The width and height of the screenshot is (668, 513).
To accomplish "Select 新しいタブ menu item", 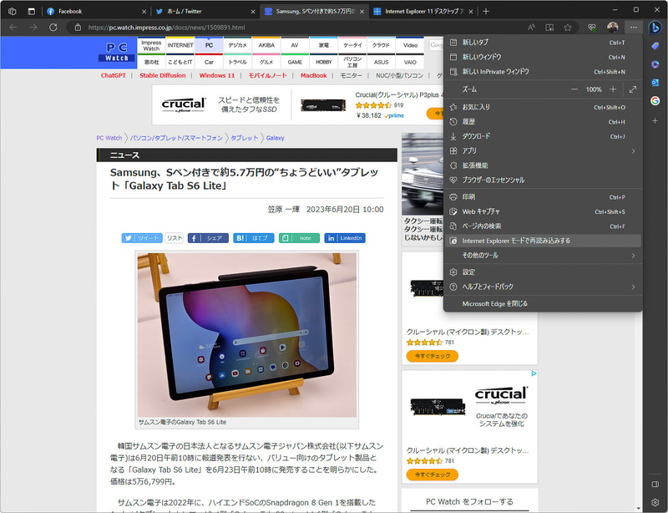I will click(x=543, y=43).
